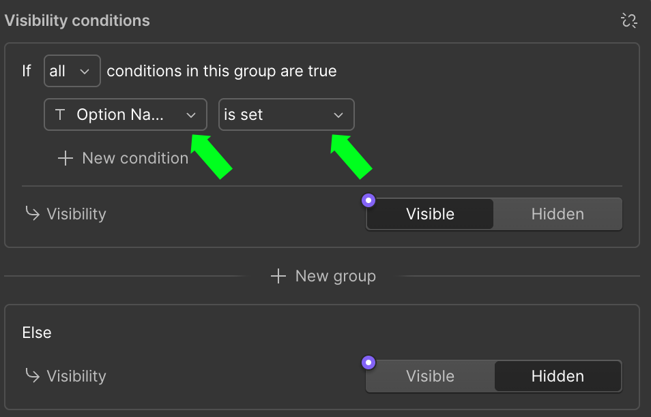This screenshot has height=417, width=651.
Task: Open the "all" conditions match dropdown
Action: click(72, 71)
